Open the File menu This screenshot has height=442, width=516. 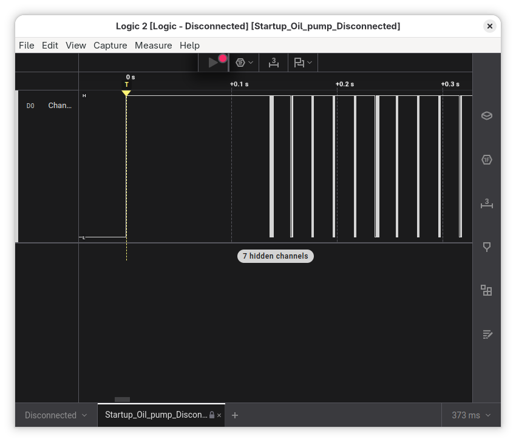pos(26,45)
